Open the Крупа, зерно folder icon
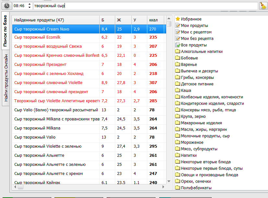Viewport: 268px width, 198px height. click(178, 116)
